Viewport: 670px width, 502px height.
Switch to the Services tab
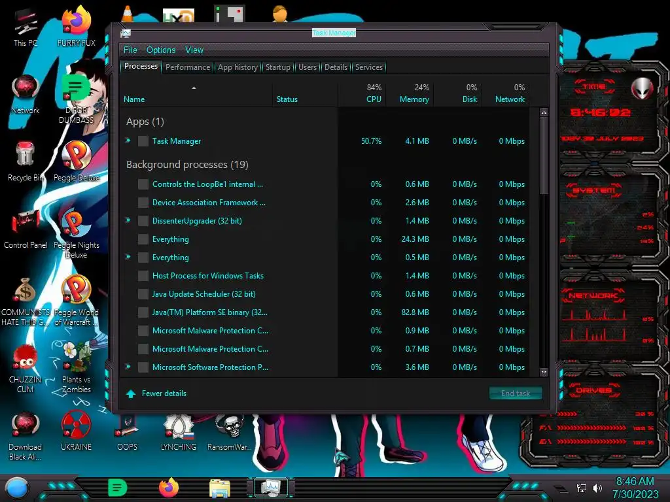[x=369, y=67]
